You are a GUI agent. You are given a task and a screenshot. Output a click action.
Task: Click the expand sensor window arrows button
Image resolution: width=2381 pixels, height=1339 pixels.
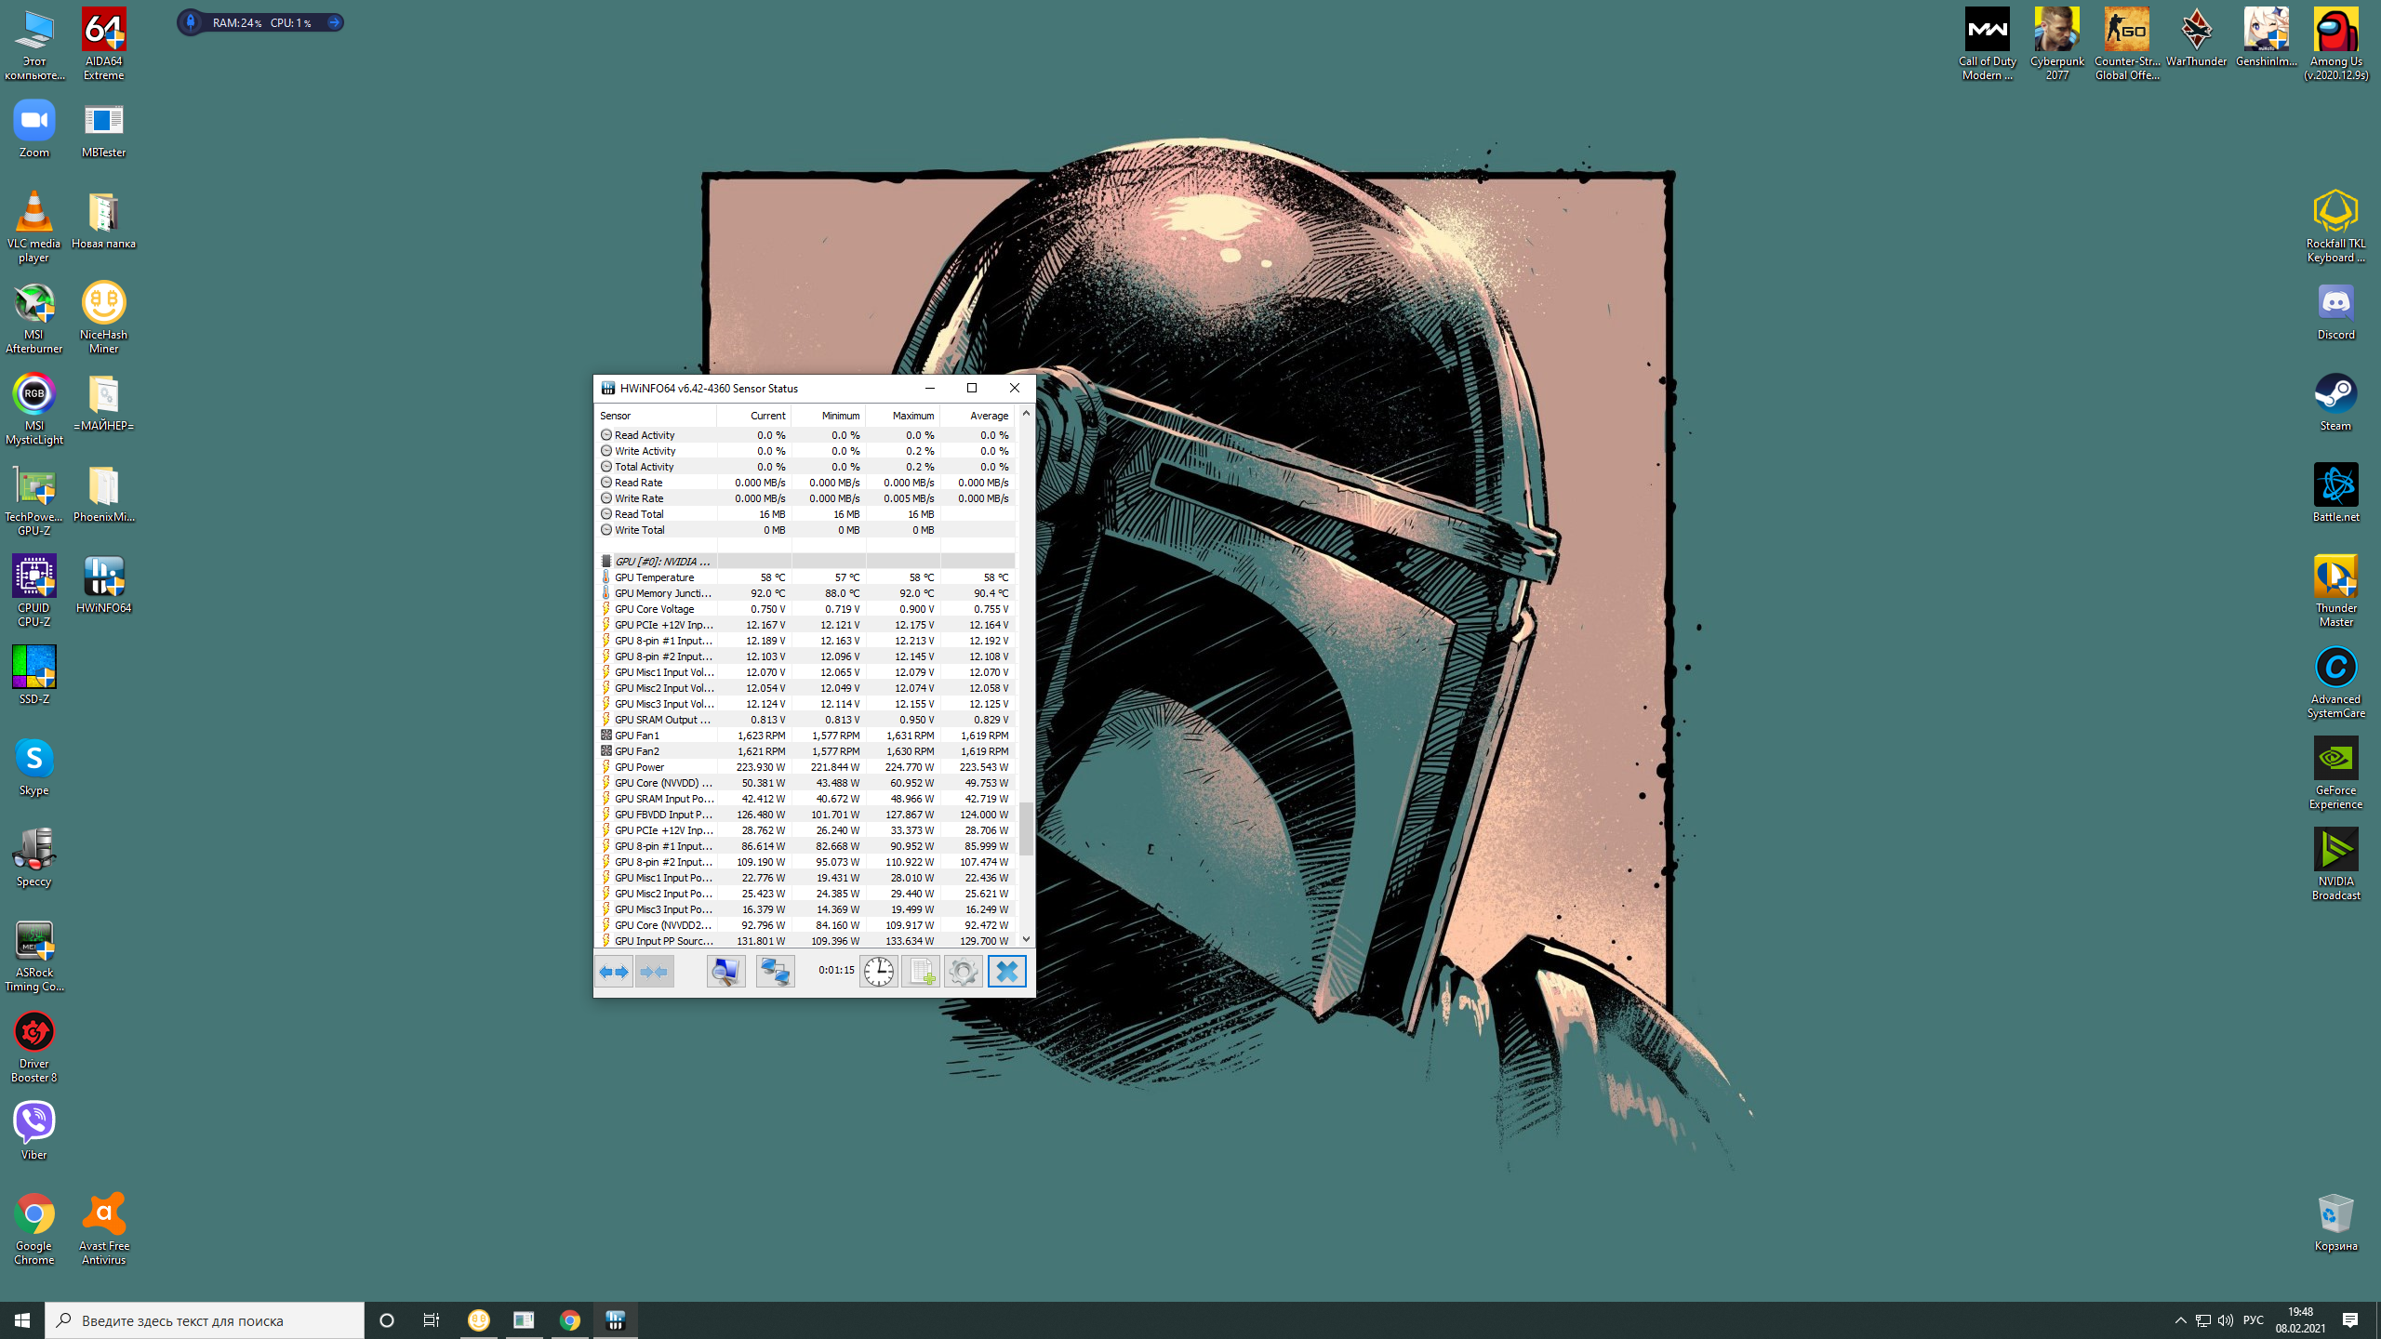pyautogui.click(x=614, y=972)
